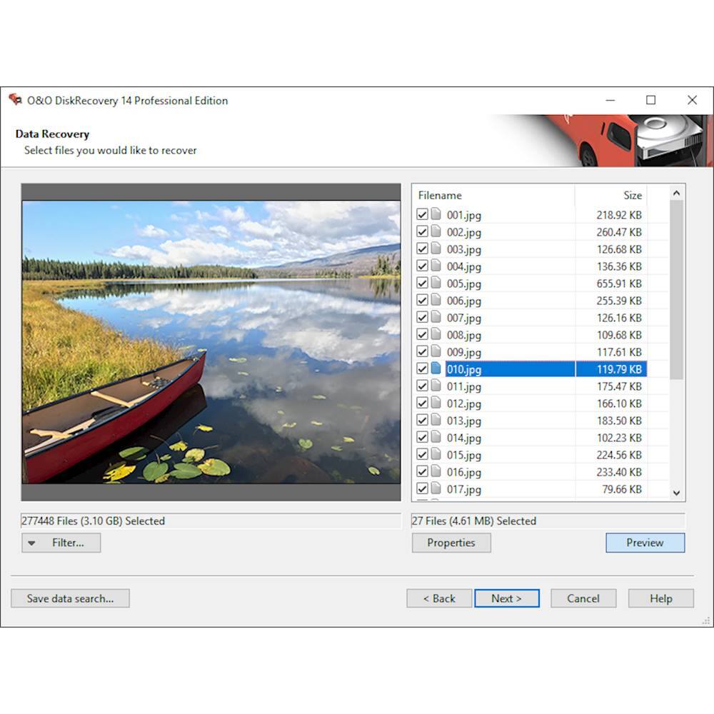Click the file icon of 010.jpg
Viewport: 714px width, 714px height.
(x=436, y=369)
